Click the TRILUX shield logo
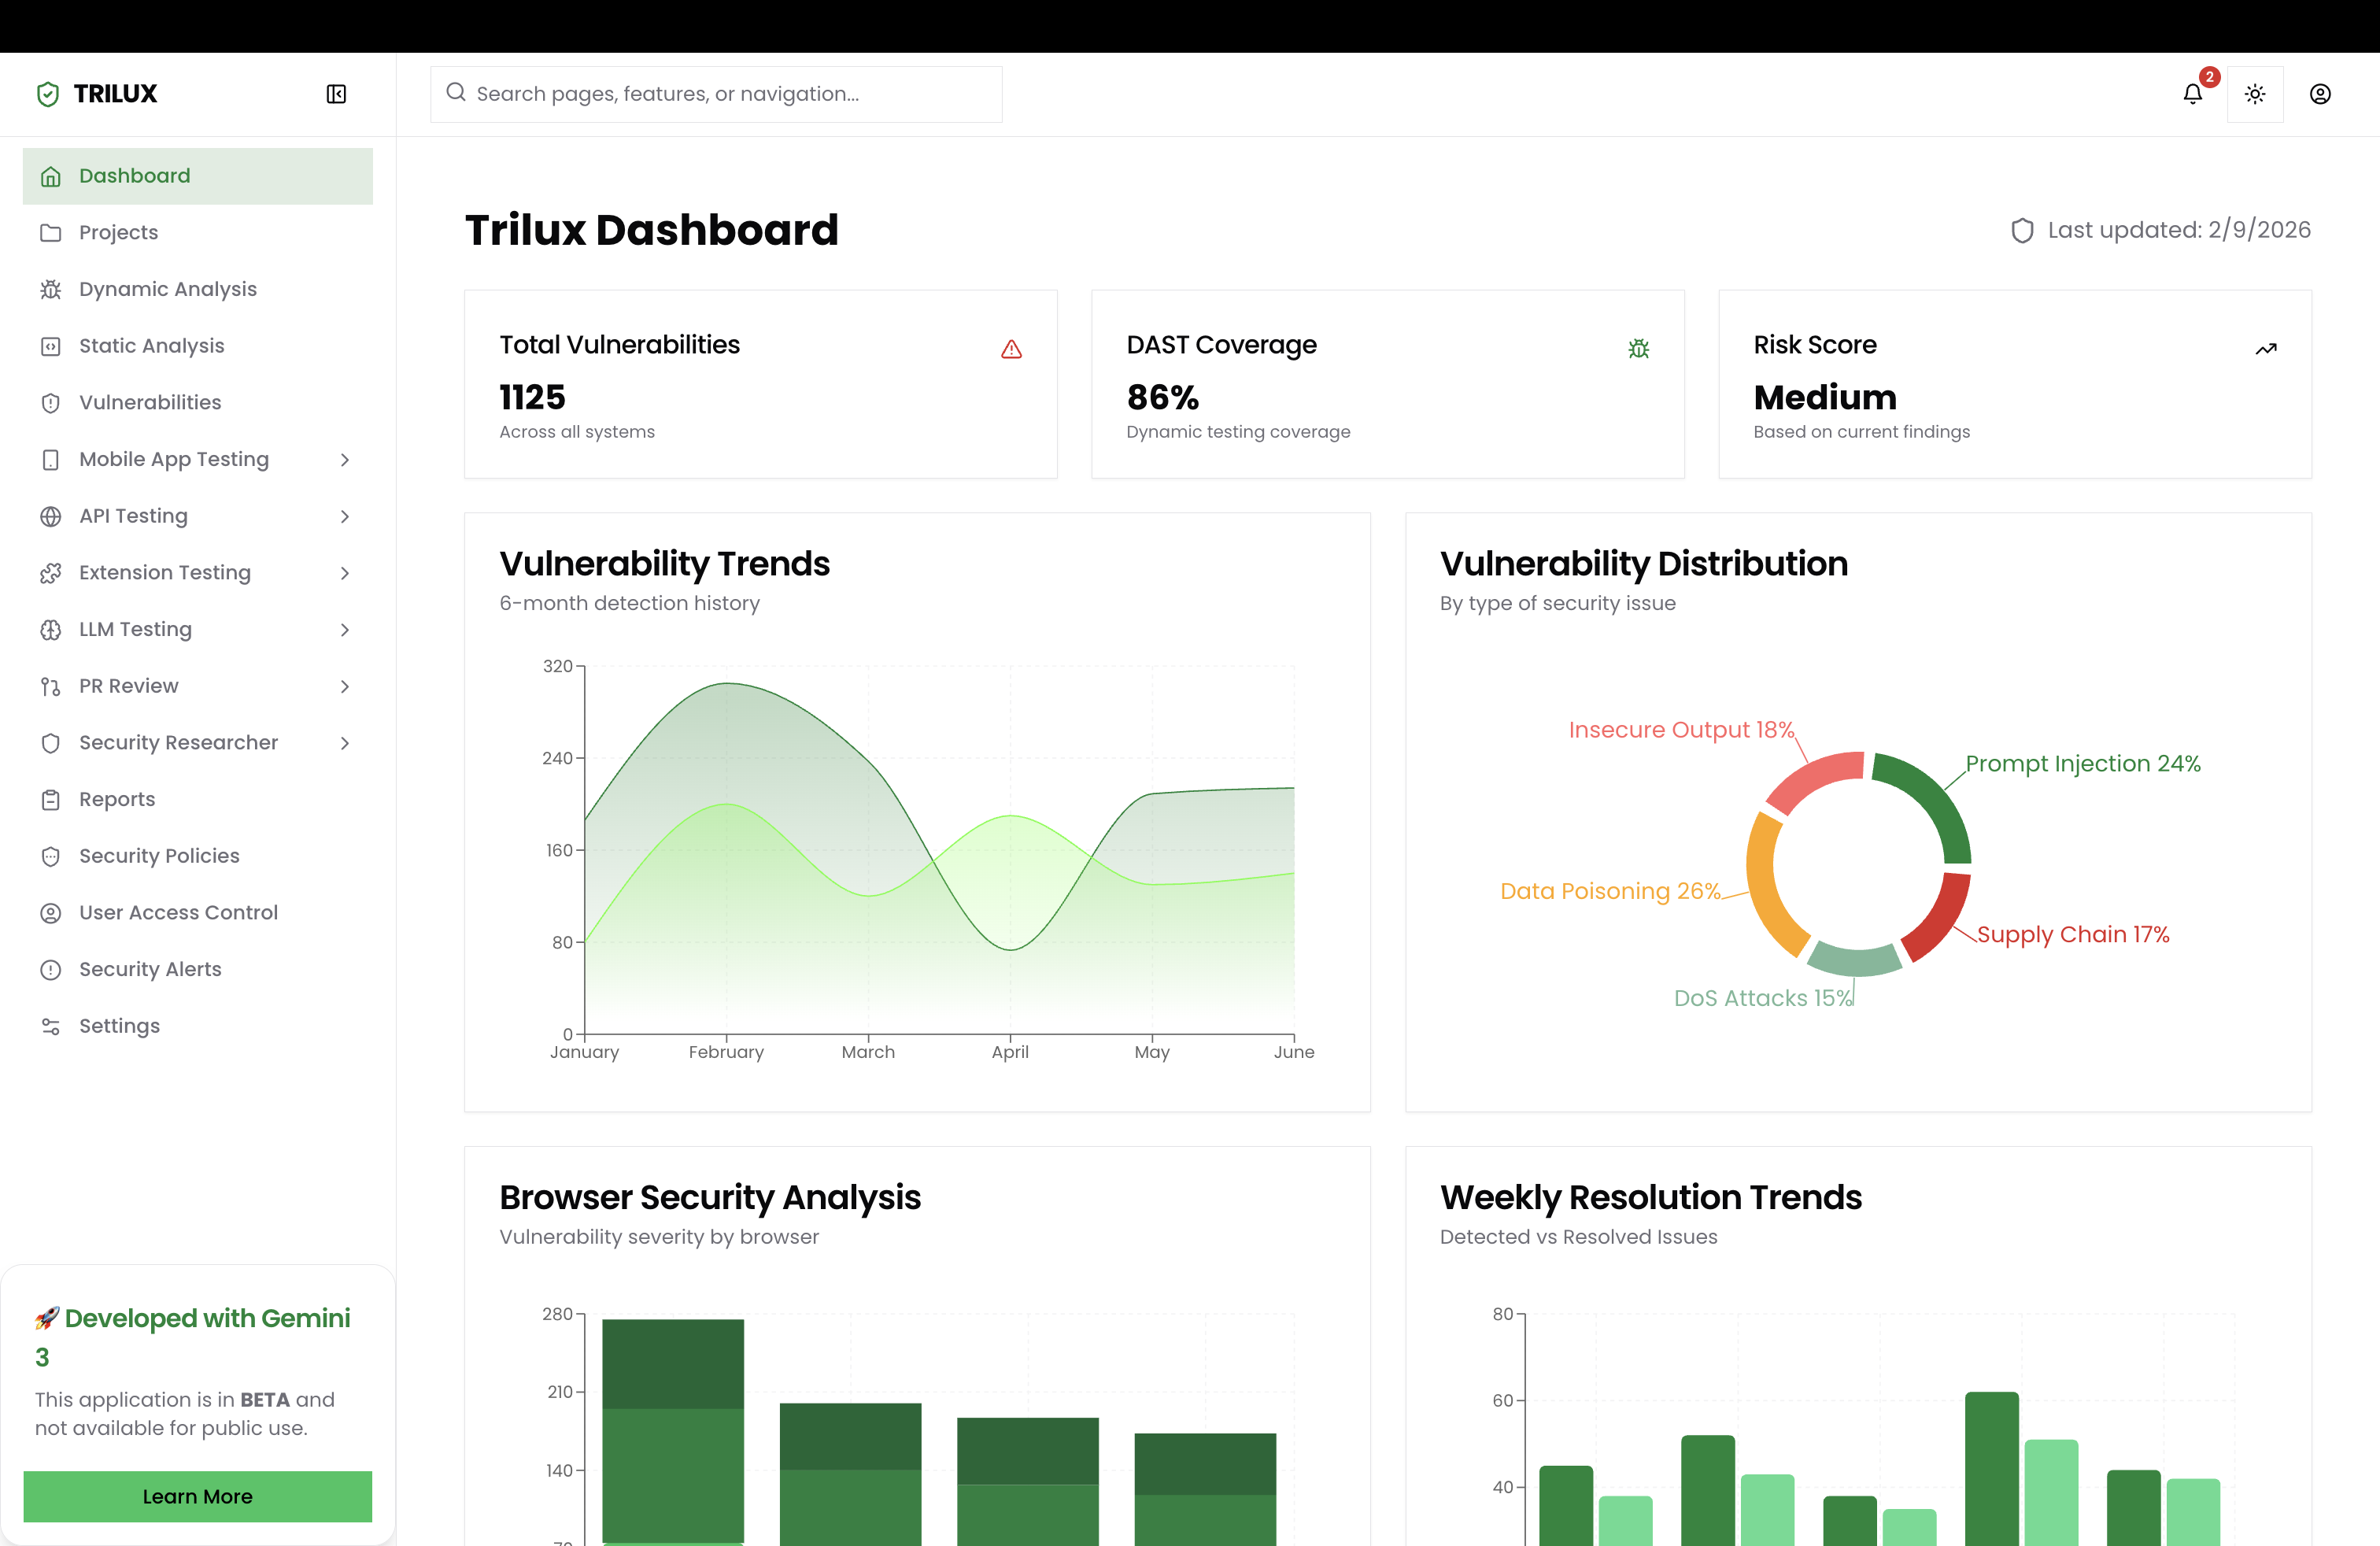Viewport: 2380px width, 1546px height. tap(48, 94)
